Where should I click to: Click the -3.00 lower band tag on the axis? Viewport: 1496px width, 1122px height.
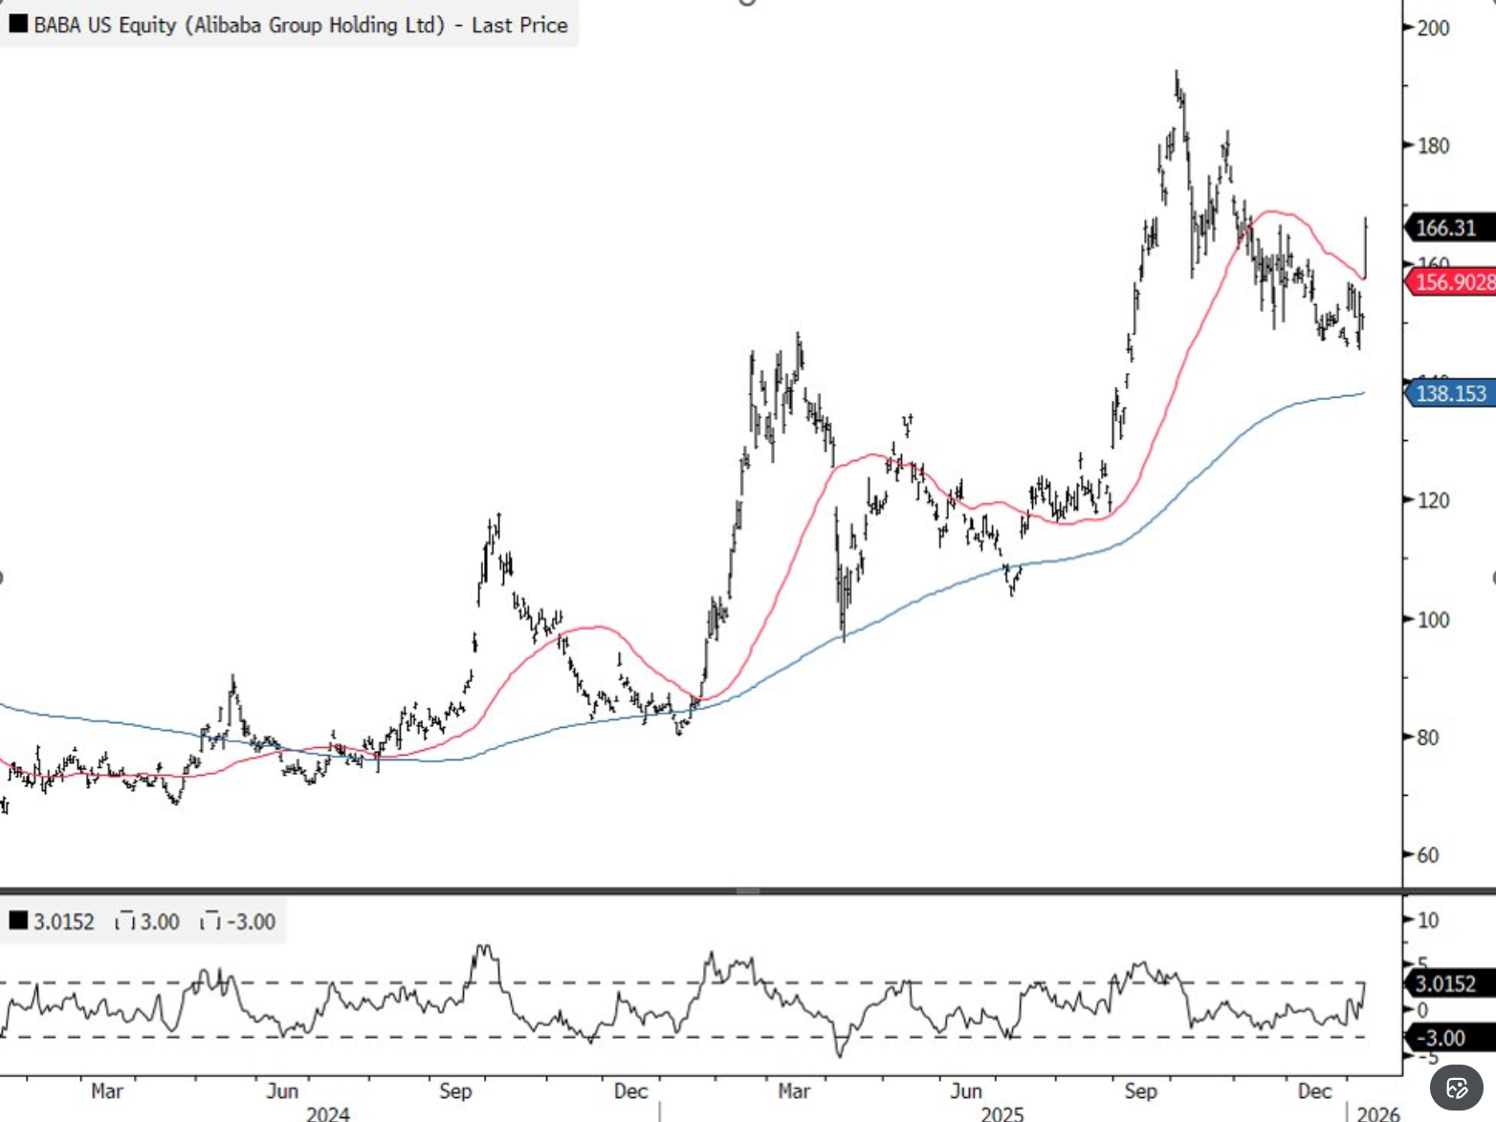click(1443, 1038)
